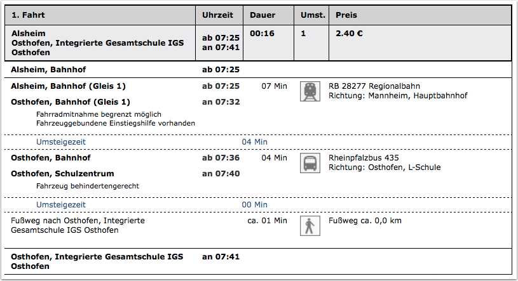Select the Osthofen, Schulzentrum stop
Screen dimensions: 518x281
(62, 174)
